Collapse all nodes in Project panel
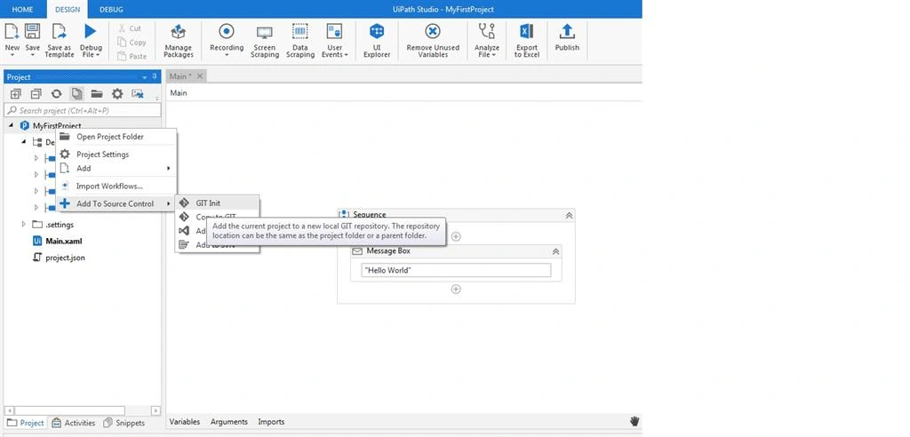Image resolution: width=910 pixels, height=437 pixels. click(x=36, y=93)
